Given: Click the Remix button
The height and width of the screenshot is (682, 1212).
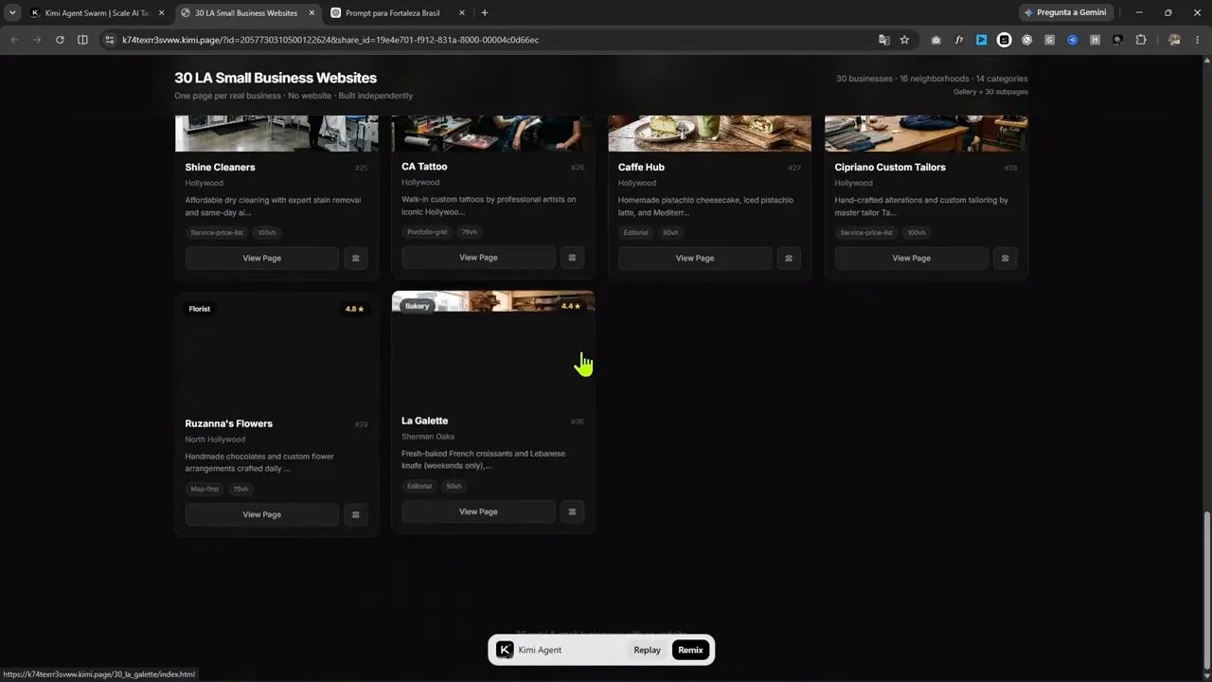Looking at the screenshot, I should point(690,650).
